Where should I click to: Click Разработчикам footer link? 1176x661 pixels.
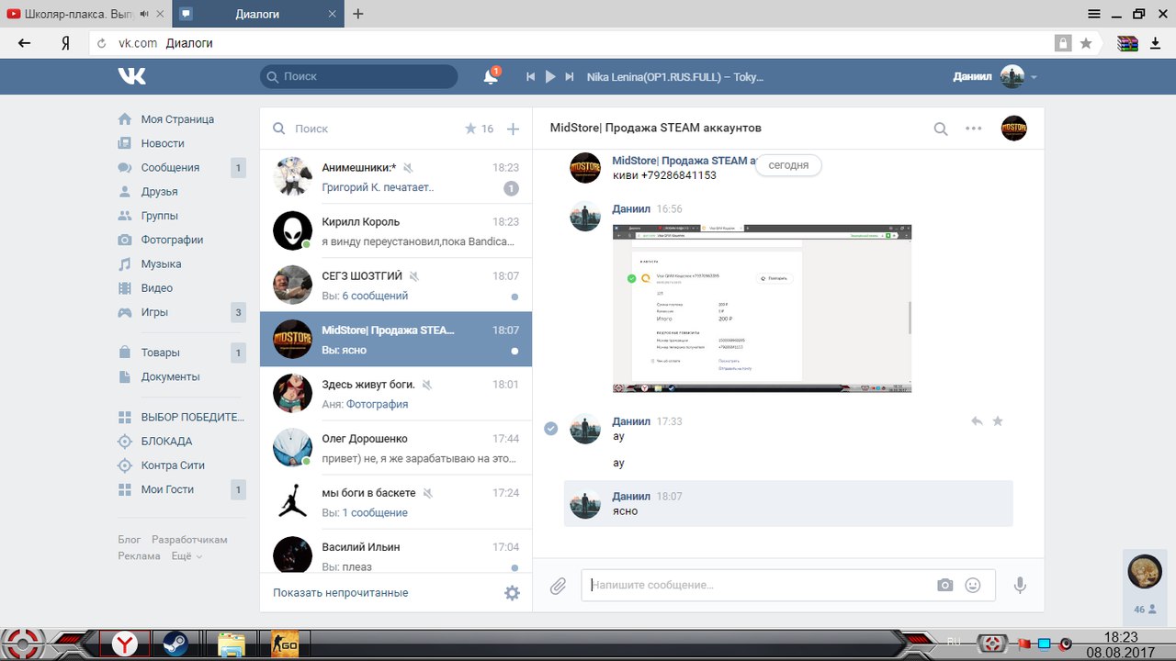189,540
